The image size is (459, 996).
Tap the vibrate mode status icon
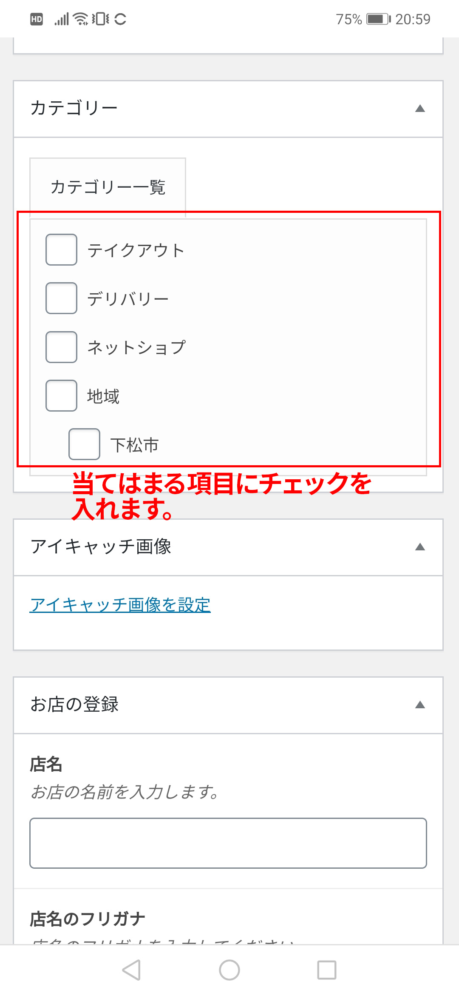101,19
